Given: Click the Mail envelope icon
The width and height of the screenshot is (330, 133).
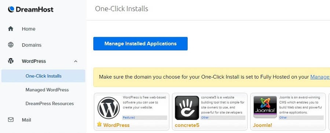Looking at the screenshot, I should [x=11, y=120].
